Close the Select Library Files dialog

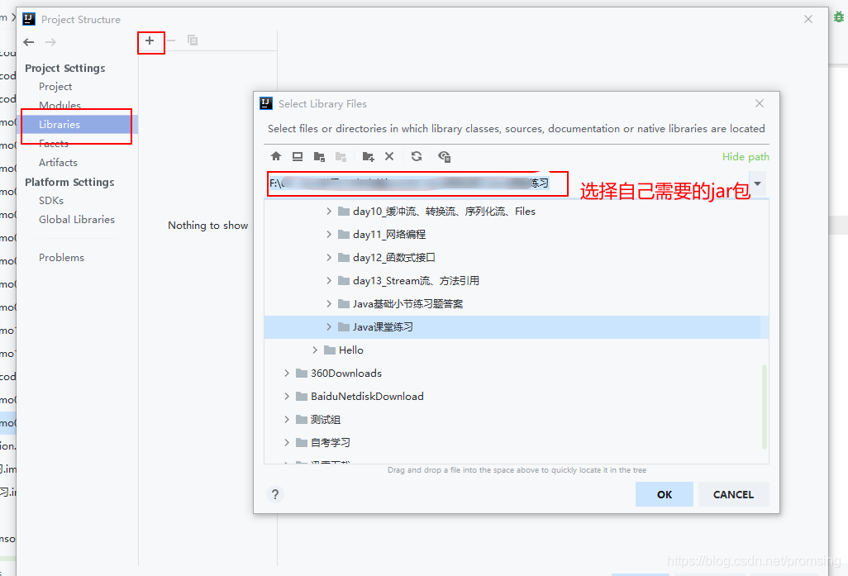[x=760, y=103]
